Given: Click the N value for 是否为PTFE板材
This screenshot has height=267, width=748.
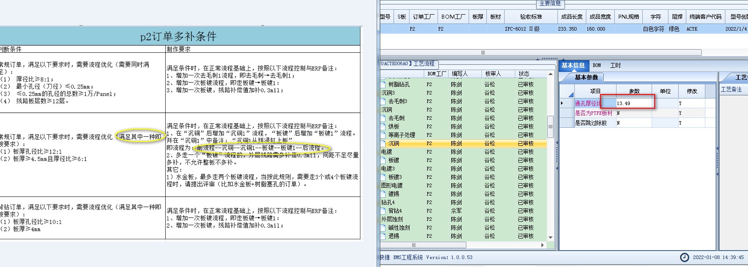Looking at the screenshot, I should coord(633,113).
